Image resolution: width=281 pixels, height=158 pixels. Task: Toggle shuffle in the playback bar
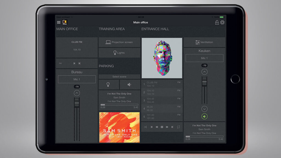(x=145, y=127)
